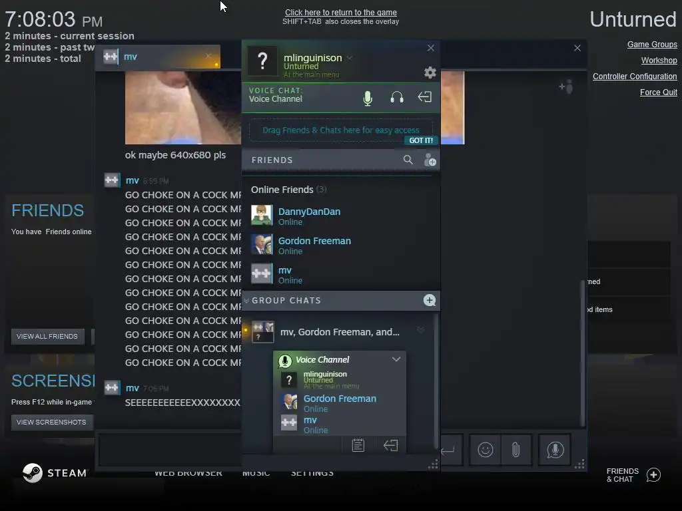Viewport: 682px width, 511px height.
Task: Open friends list settings gear
Action: click(x=430, y=72)
